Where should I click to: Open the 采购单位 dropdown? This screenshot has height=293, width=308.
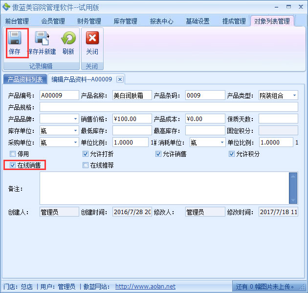tap(75, 142)
